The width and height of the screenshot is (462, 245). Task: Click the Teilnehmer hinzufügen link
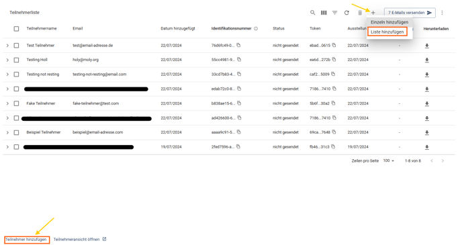[26, 240]
